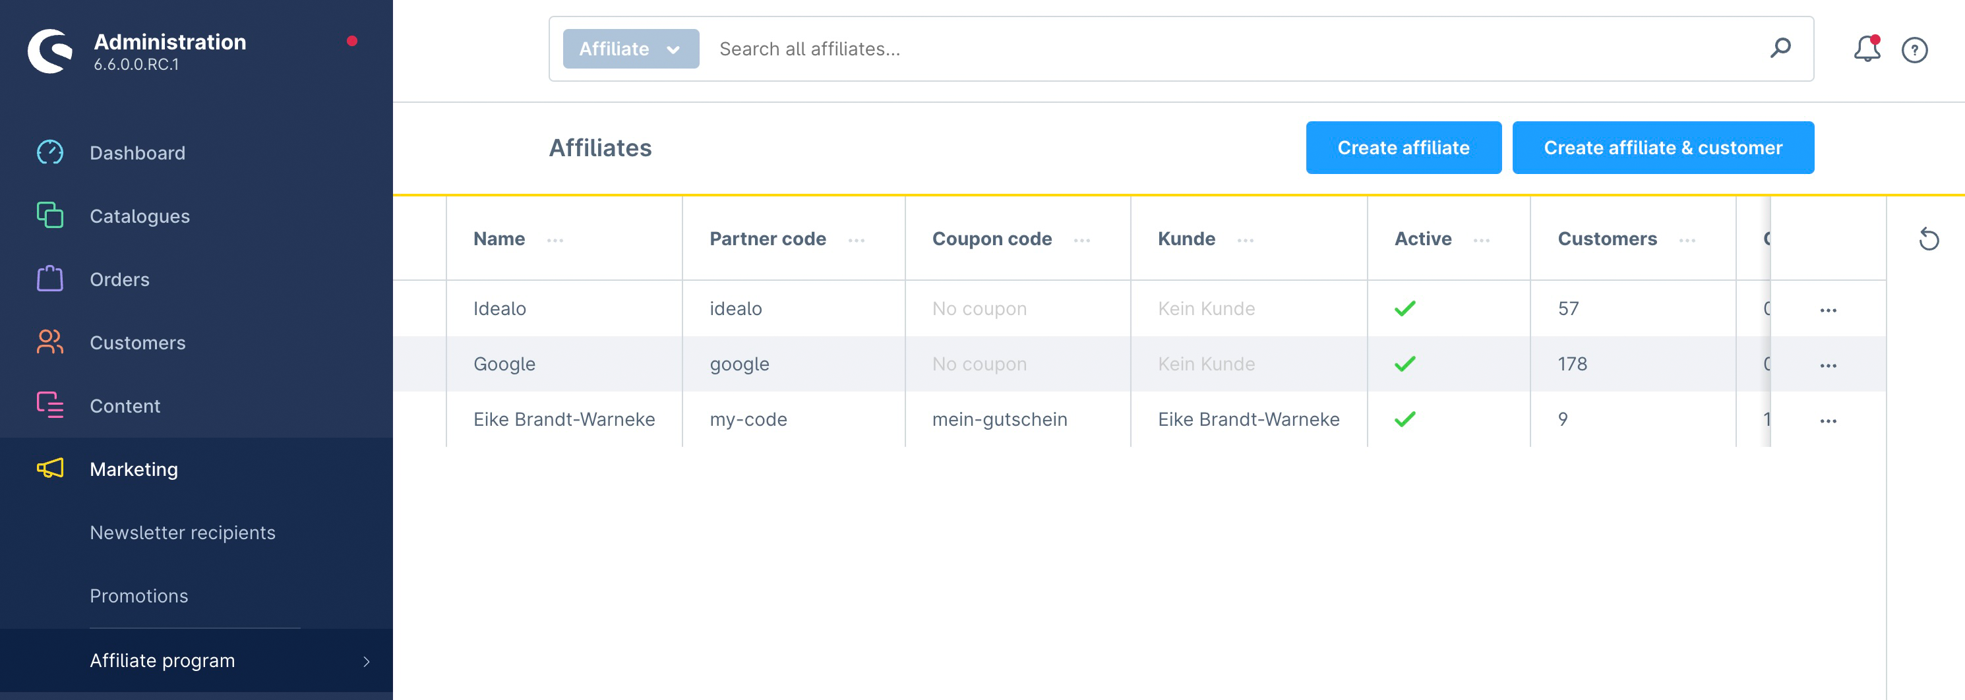Sort by Active column header
Viewport: 1965px width, 700px height.
1422,239
